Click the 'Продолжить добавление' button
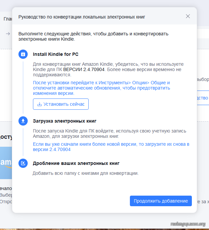Viewport: 209px width, 230px height. [161, 201]
